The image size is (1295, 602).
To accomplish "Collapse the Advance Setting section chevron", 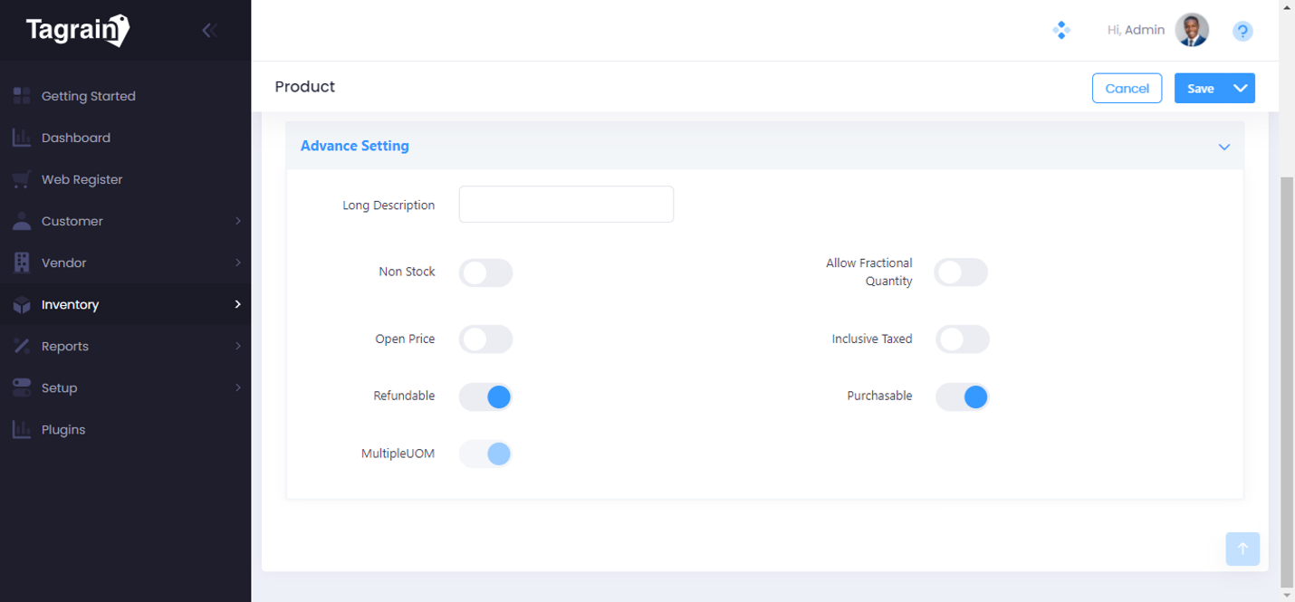I will 1223,147.
